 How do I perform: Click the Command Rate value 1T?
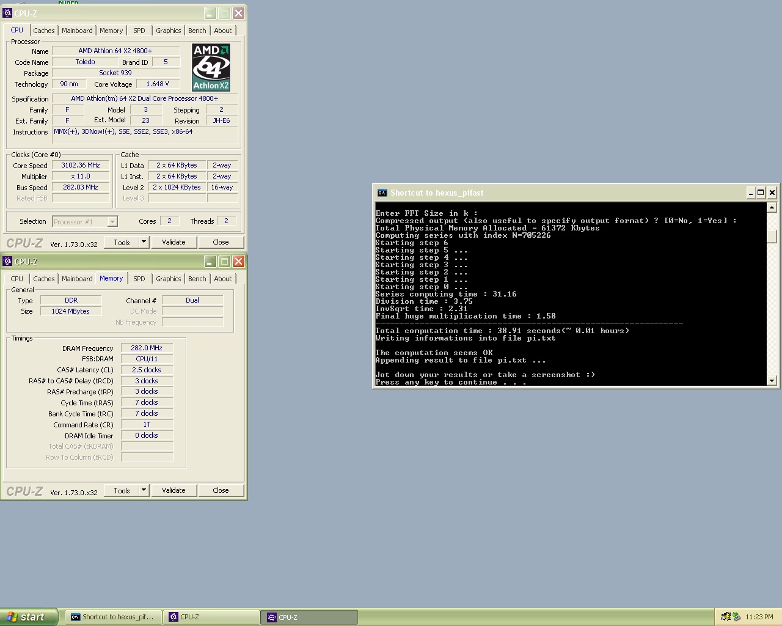point(147,424)
